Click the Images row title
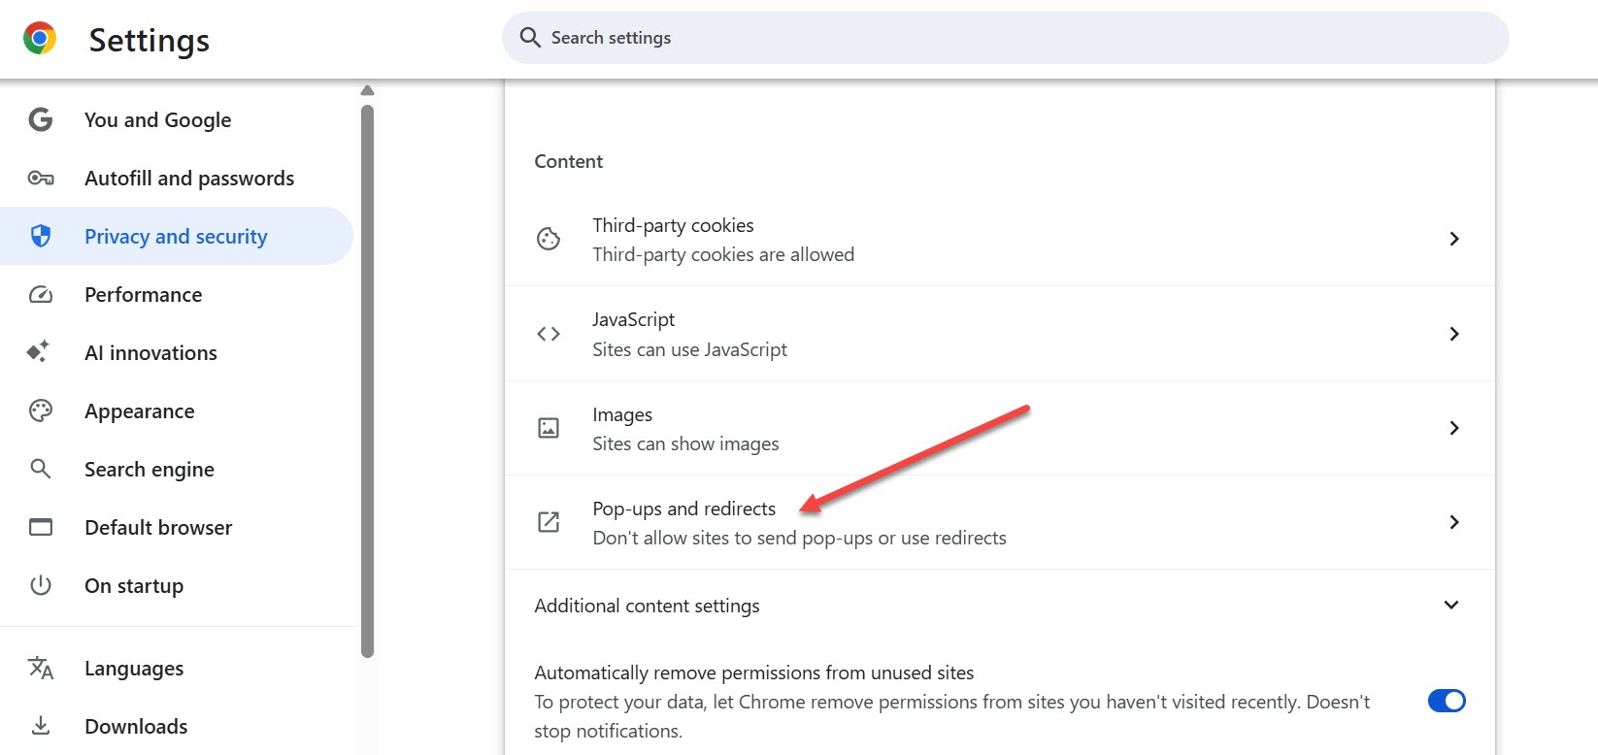 pos(622,414)
